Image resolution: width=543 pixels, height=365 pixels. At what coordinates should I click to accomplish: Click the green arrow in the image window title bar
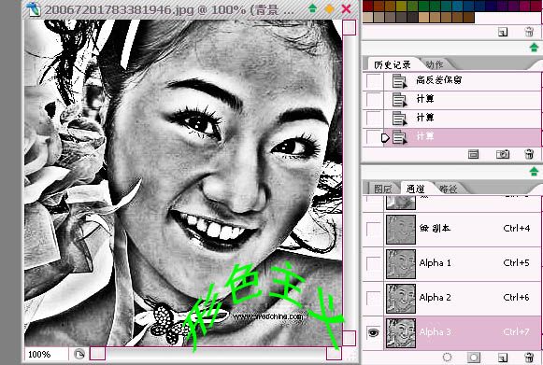pos(313,8)
